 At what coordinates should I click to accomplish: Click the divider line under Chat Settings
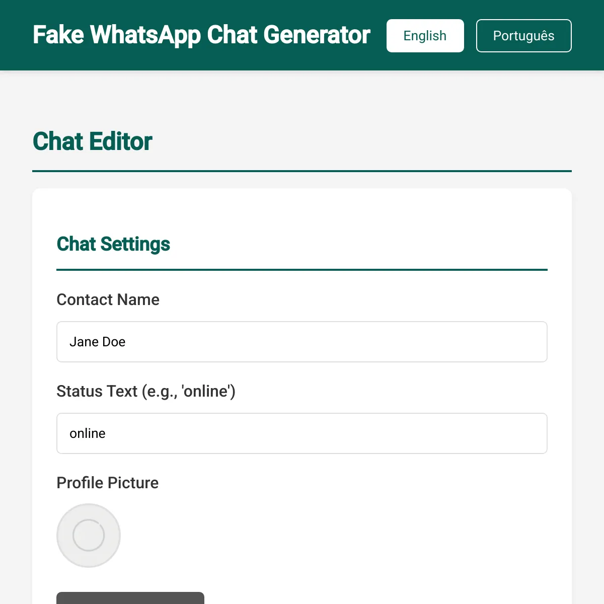[302, 270]
